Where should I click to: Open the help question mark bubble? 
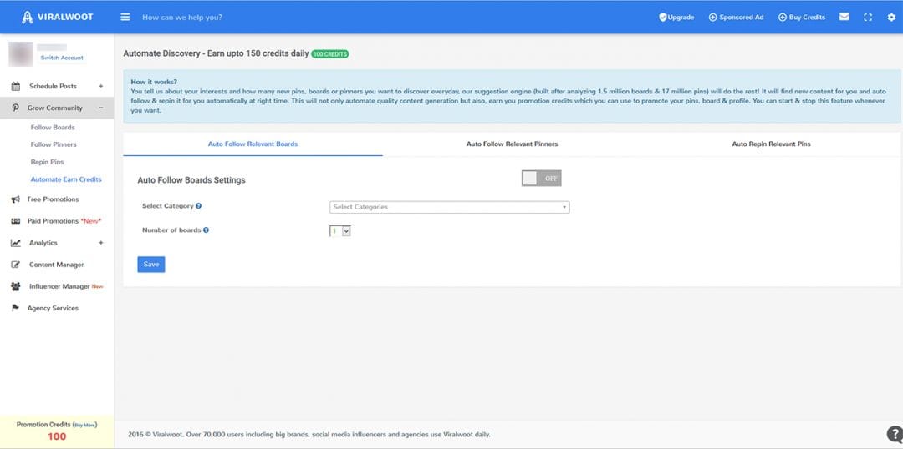coord(894,433)
